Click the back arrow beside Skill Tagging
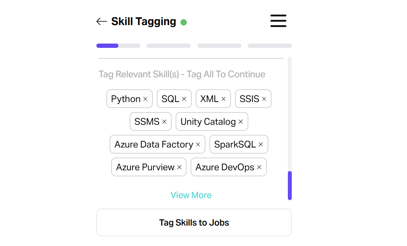The image size is (407, 246). [x=101, y=22]
